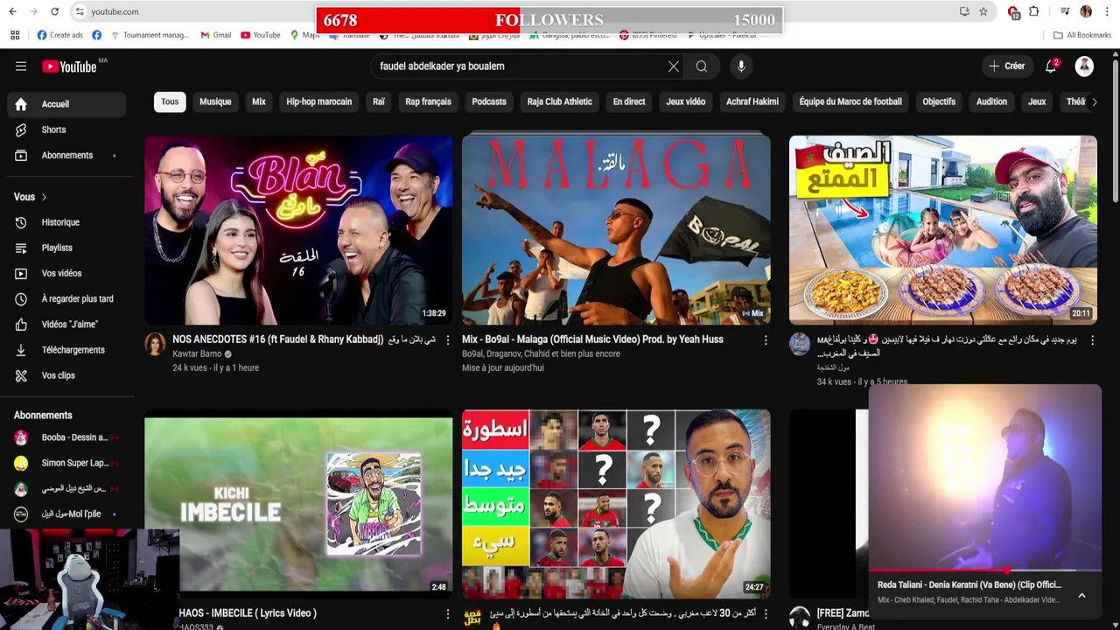Open the Moroccan players ranking thumbnail
Screen dimensions: 1120x630
616,504
